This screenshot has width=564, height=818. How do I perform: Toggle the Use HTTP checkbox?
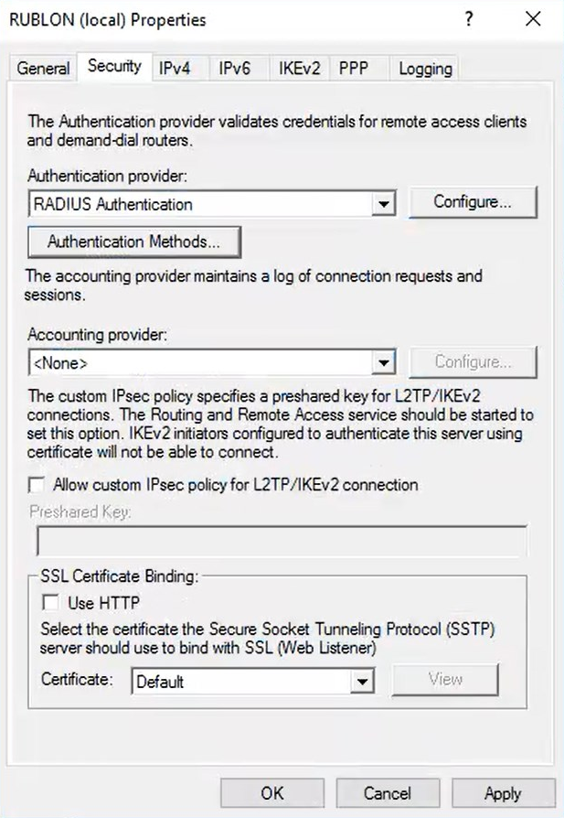50,603
